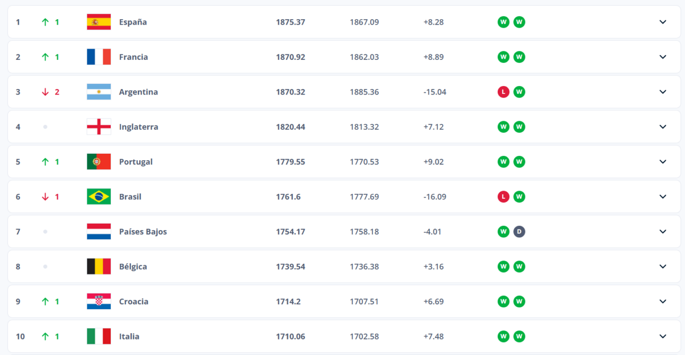The height and width of the screenshot is (355, 685).
Task: Open the Italia row dropdown chevron
Action: coord(663,336)
